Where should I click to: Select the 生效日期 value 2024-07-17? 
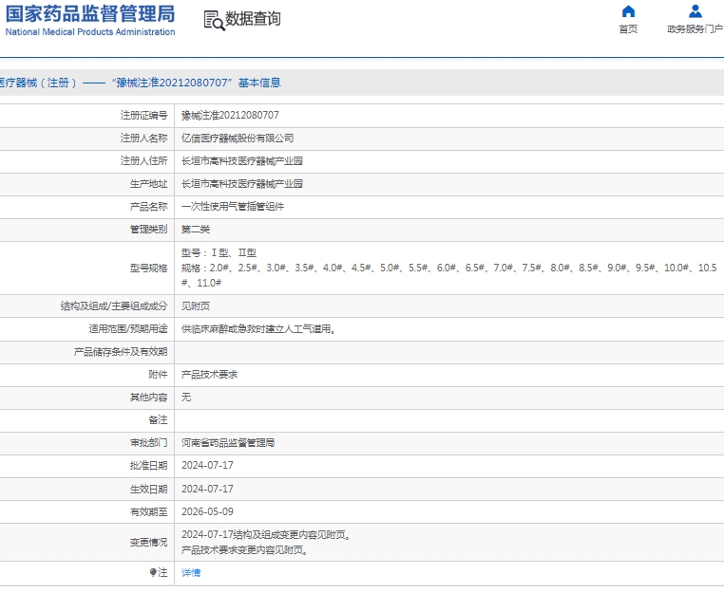pyautogui.click(x=207, y=489)
